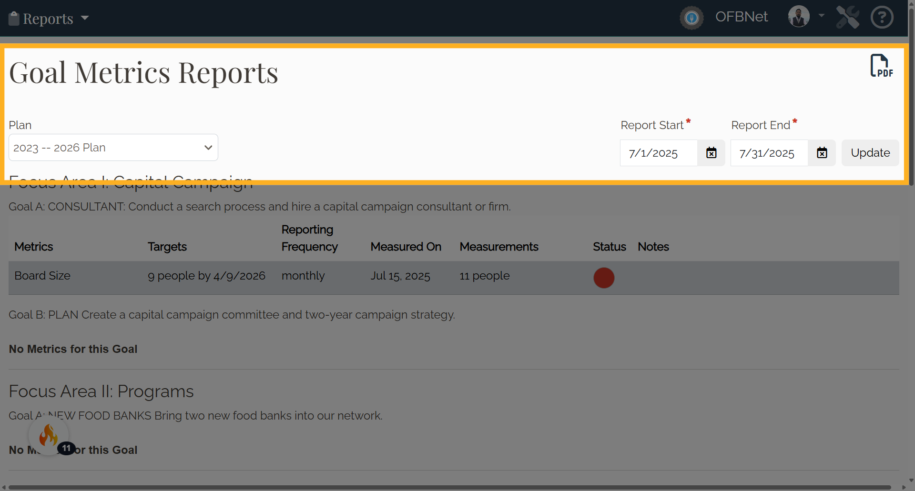Click the '11 people' measurement value
Screen dimensions: 915x491
(x=485, y=276)
